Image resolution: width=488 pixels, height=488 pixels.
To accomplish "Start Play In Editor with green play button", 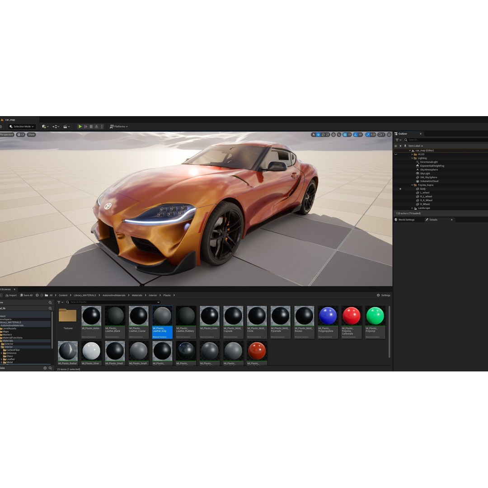I will pyautogui.click(x=80, y=127).
